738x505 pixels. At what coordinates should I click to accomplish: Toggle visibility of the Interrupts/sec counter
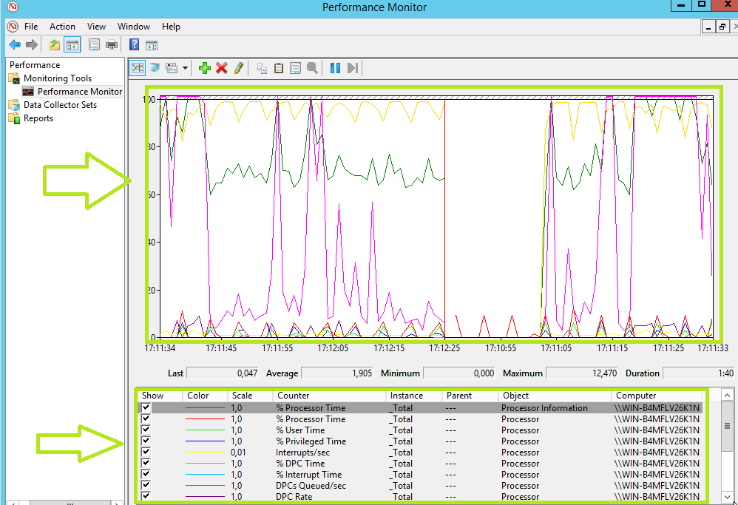tap(145, 452)
